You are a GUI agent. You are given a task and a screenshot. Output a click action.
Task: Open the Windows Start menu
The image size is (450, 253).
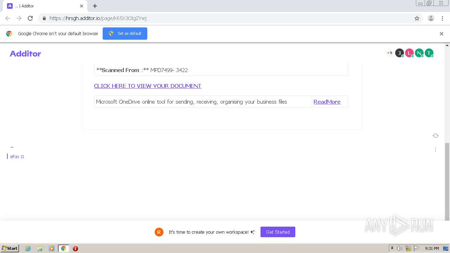point(10,248)
